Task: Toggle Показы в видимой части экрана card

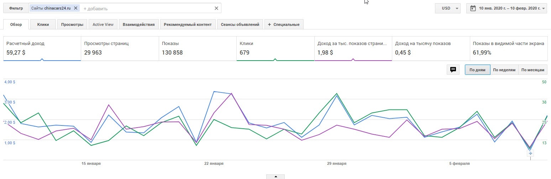Action: 509,48
